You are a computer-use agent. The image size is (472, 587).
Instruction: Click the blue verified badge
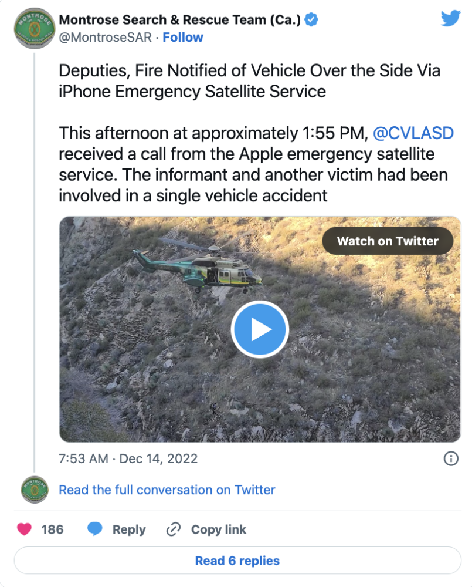coord(312,20)
